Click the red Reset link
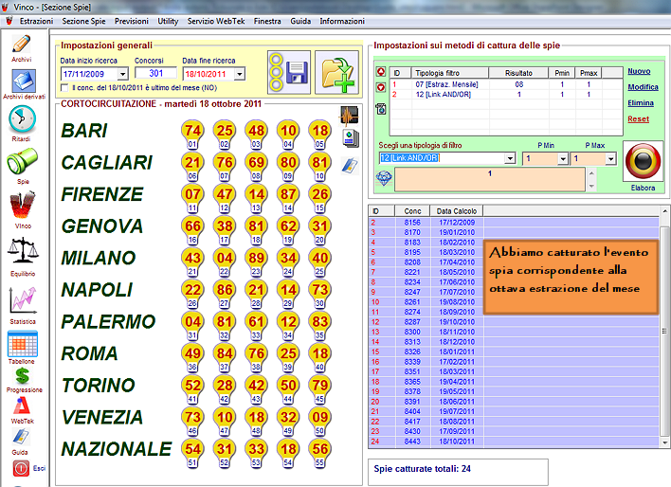671x487 pixels. pos(638,118)
